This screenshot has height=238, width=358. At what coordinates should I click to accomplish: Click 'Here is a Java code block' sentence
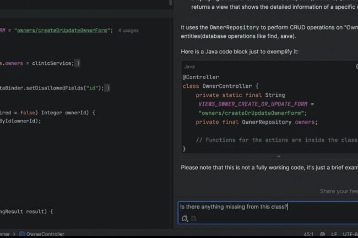coord(240,52)
